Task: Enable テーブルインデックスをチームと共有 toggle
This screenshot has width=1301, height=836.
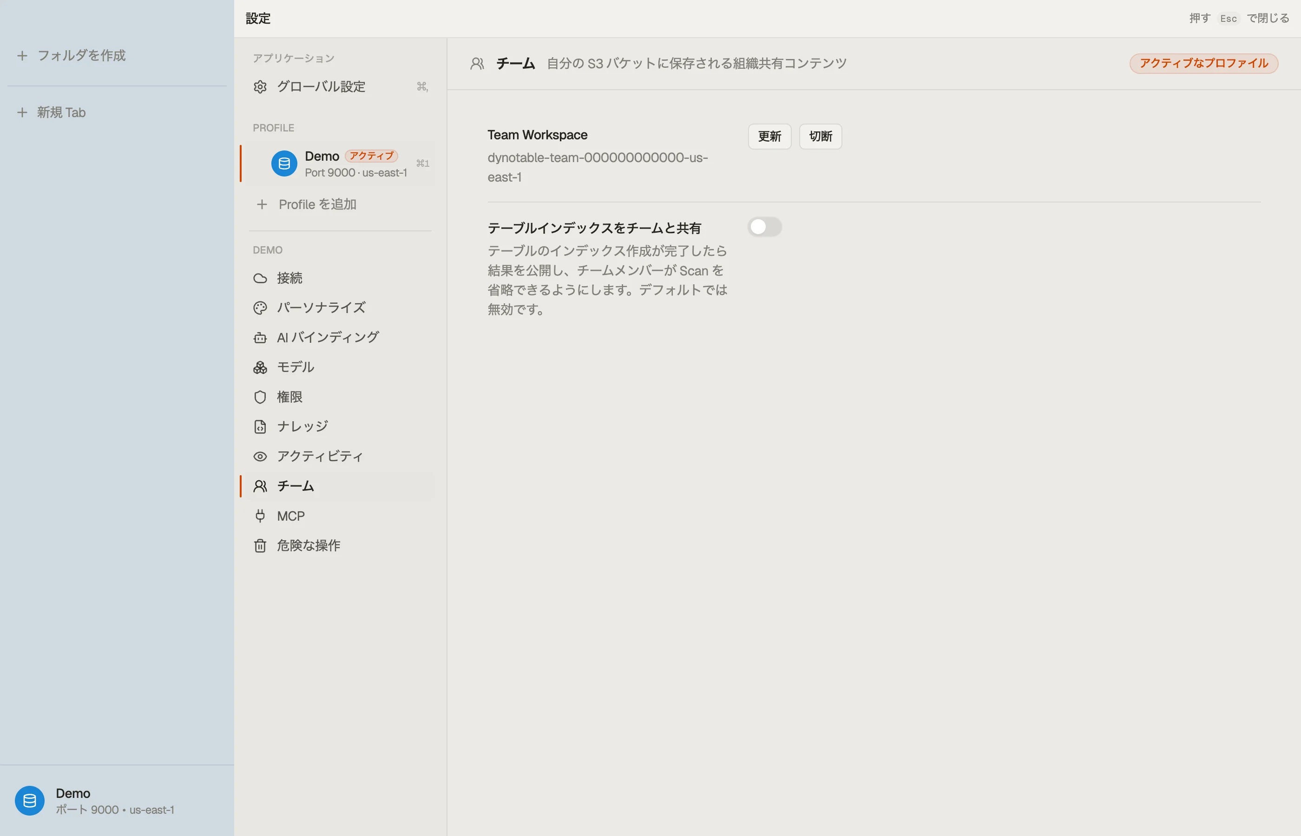Action: 764,227
